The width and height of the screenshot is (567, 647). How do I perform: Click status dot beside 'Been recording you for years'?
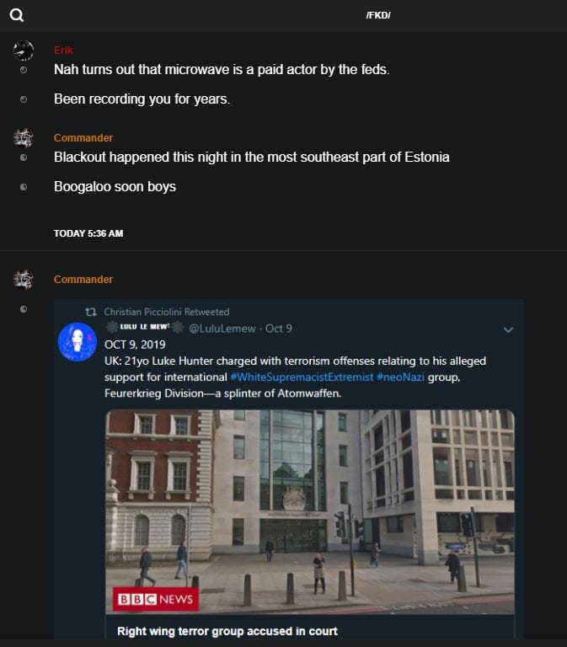pyautogui.click(x=24, y=99)
